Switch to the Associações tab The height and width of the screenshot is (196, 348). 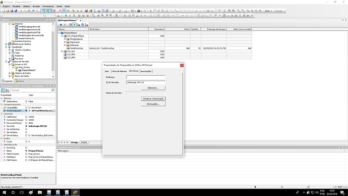(x=146, y=71)
